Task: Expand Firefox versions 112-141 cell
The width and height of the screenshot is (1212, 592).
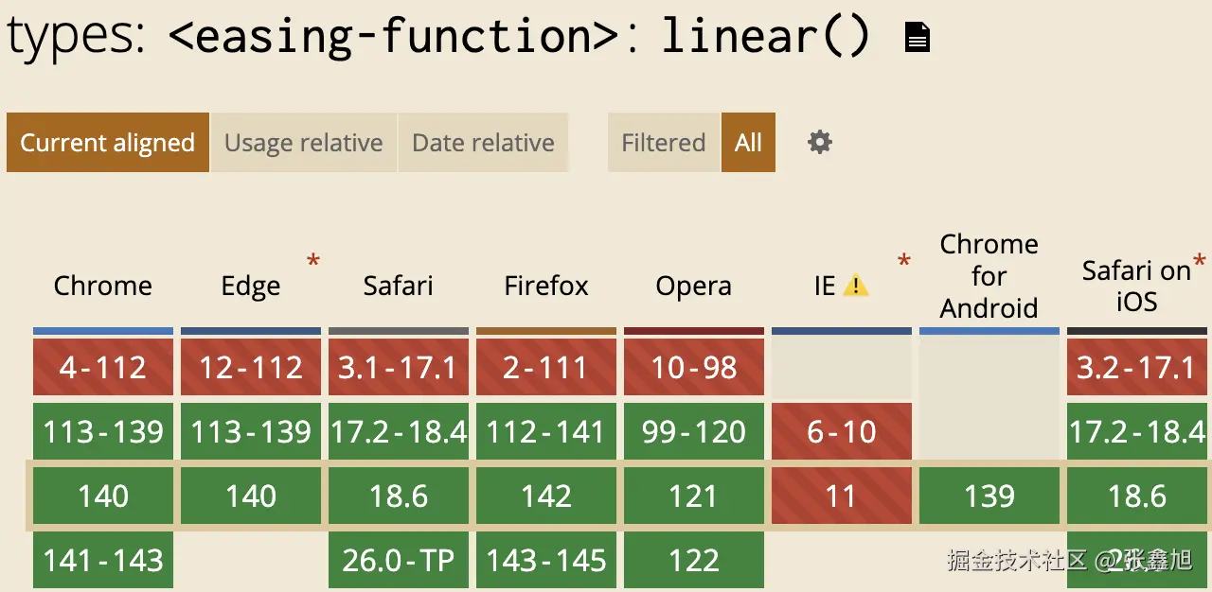Action: click(x=546, y=432)
